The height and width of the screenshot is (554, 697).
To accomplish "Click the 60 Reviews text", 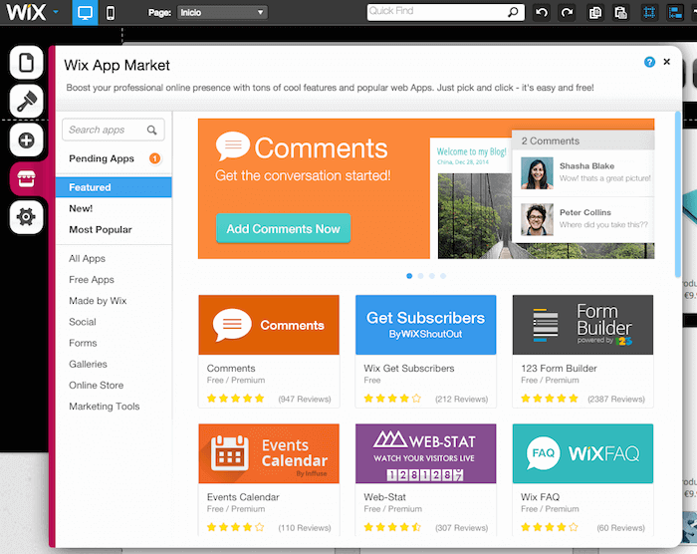I will click(620, 528).
